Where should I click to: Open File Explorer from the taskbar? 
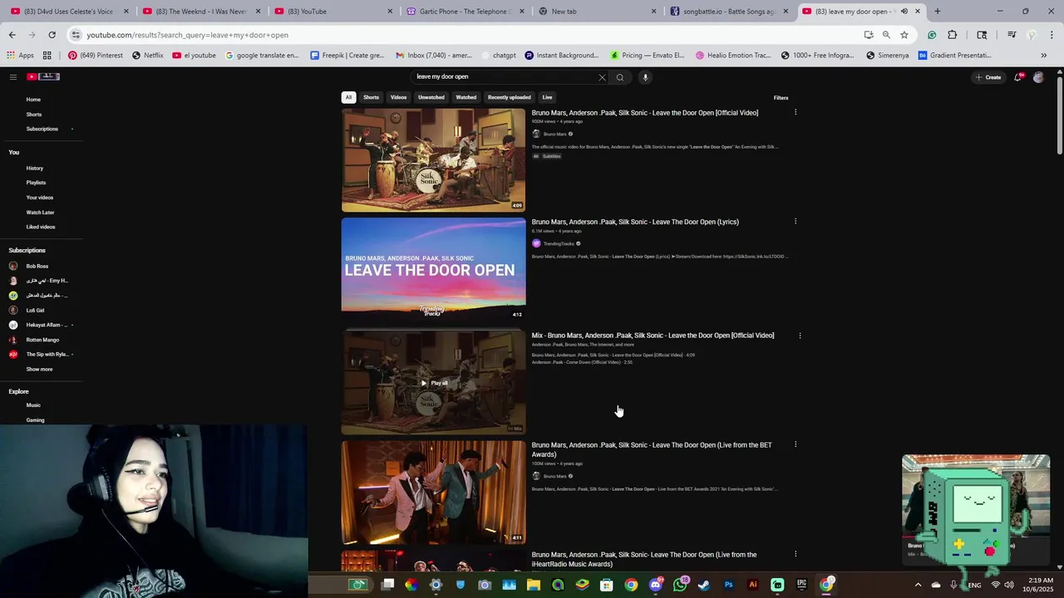(534, 585)
